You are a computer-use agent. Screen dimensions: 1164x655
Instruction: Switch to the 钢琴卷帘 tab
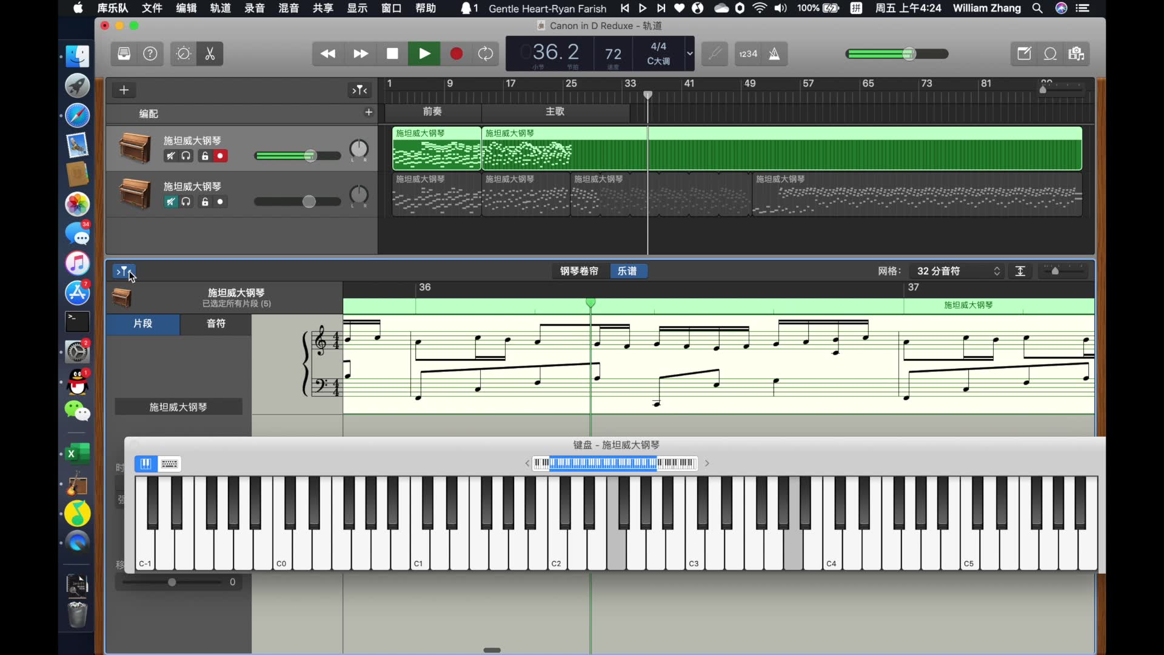[x=579, y=271]
